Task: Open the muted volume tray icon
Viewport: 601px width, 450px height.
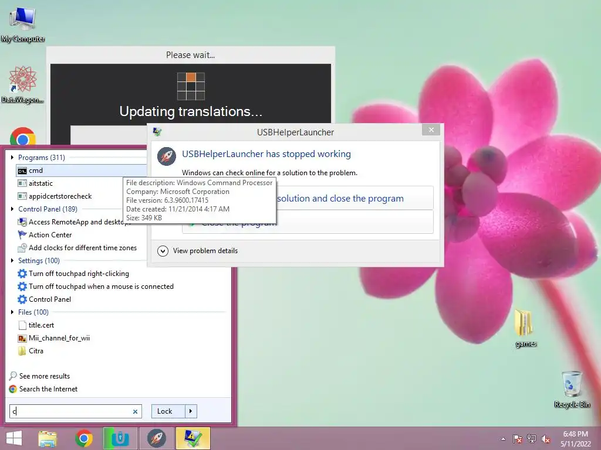Action: tap(546, 439)
